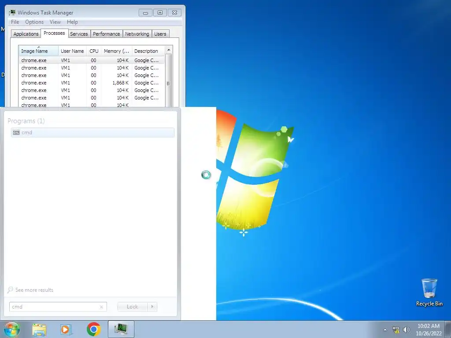451x338 pixels.
Task: Switch to the Networking tab
Action: [x=137, y=34]
